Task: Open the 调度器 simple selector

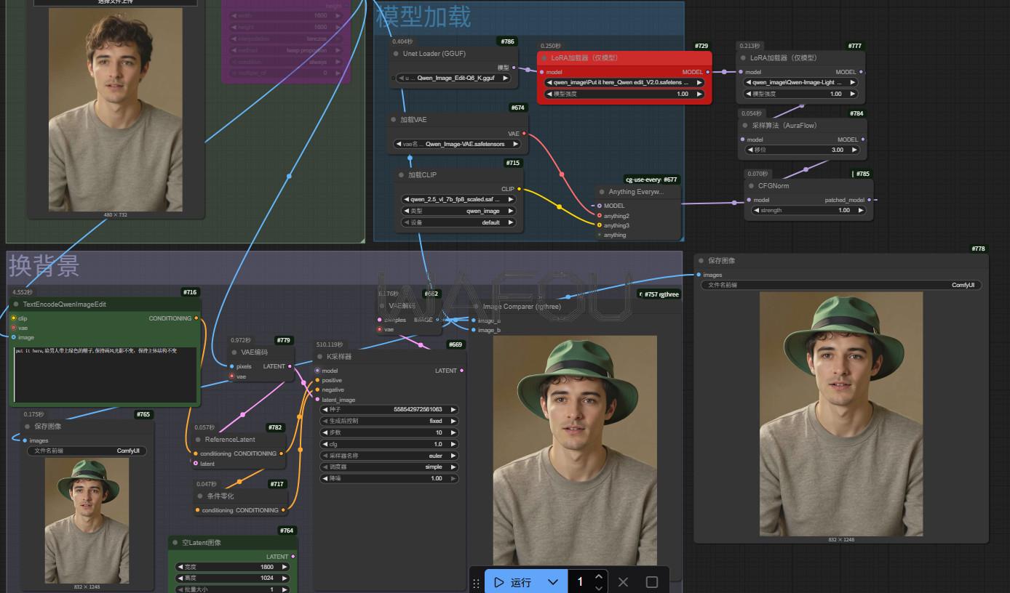Action: click(x=389, y=467)
